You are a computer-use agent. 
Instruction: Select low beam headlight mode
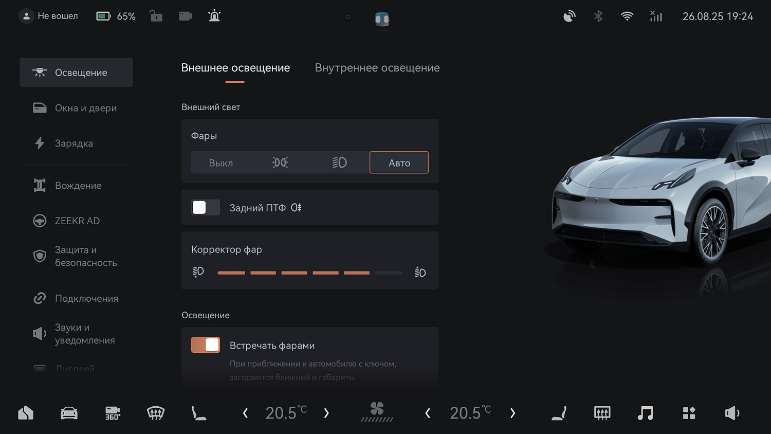click(x=340, y=162)
